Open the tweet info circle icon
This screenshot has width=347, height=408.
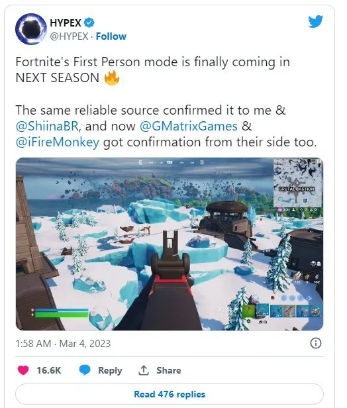[316, 343]
